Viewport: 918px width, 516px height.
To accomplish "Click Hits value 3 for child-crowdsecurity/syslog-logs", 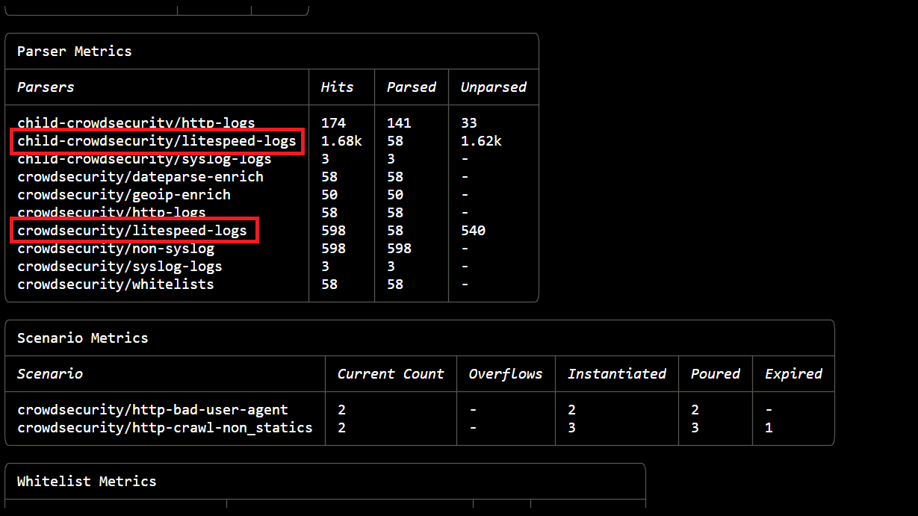I will click(x=325, y=159).
